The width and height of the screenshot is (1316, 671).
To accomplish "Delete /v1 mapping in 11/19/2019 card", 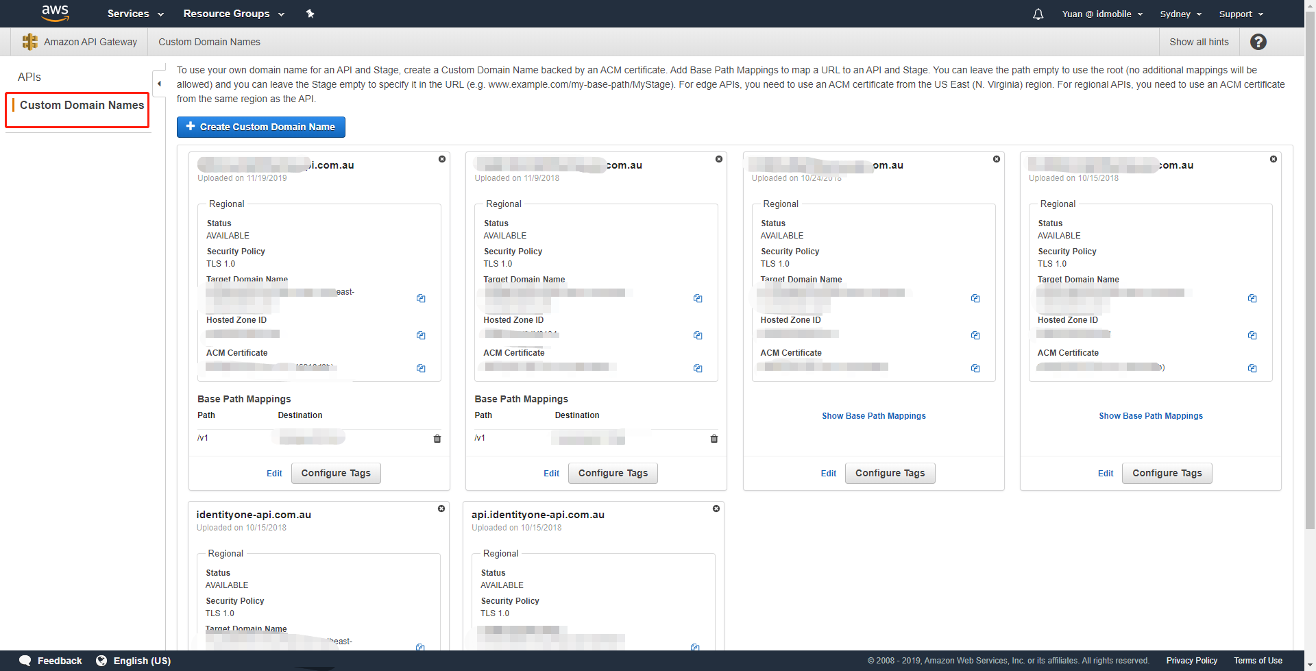I will [x=437, y=439].
